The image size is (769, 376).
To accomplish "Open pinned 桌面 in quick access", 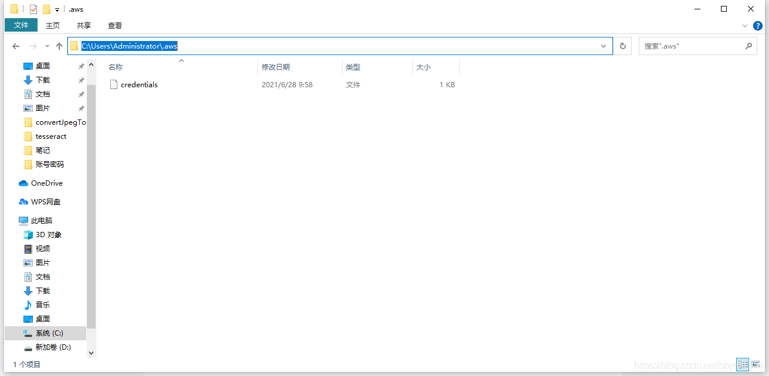I will pos(43,66).
